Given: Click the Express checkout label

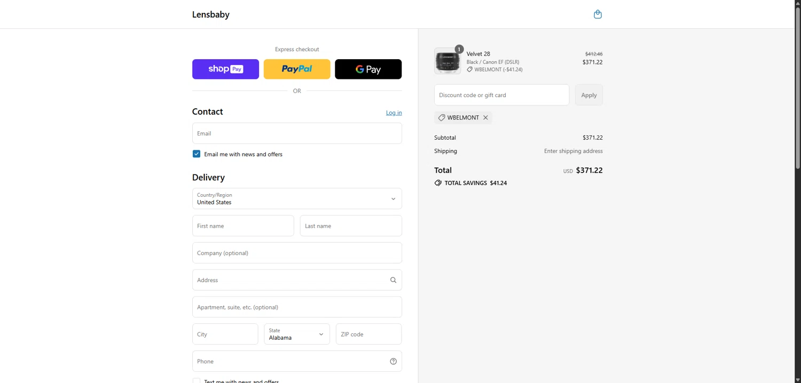Looking at the screenshot, I should point(297,49).
